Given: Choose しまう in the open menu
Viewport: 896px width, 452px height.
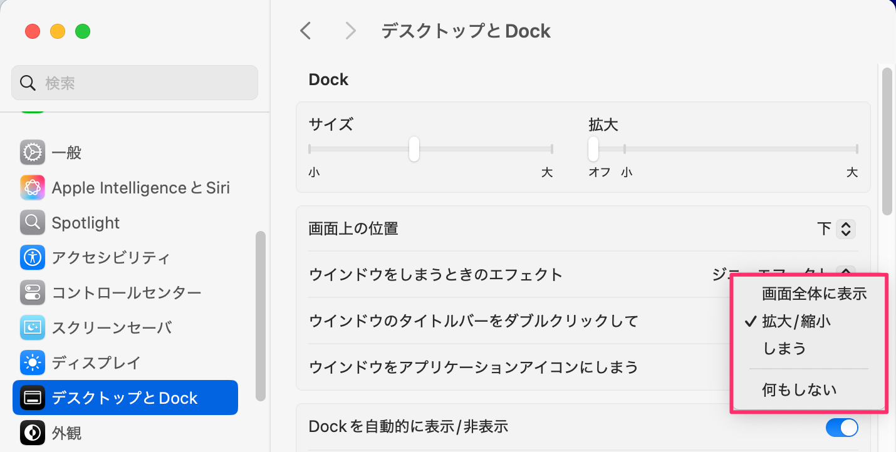Looking at the screenshot, I should tap(785, 347).
